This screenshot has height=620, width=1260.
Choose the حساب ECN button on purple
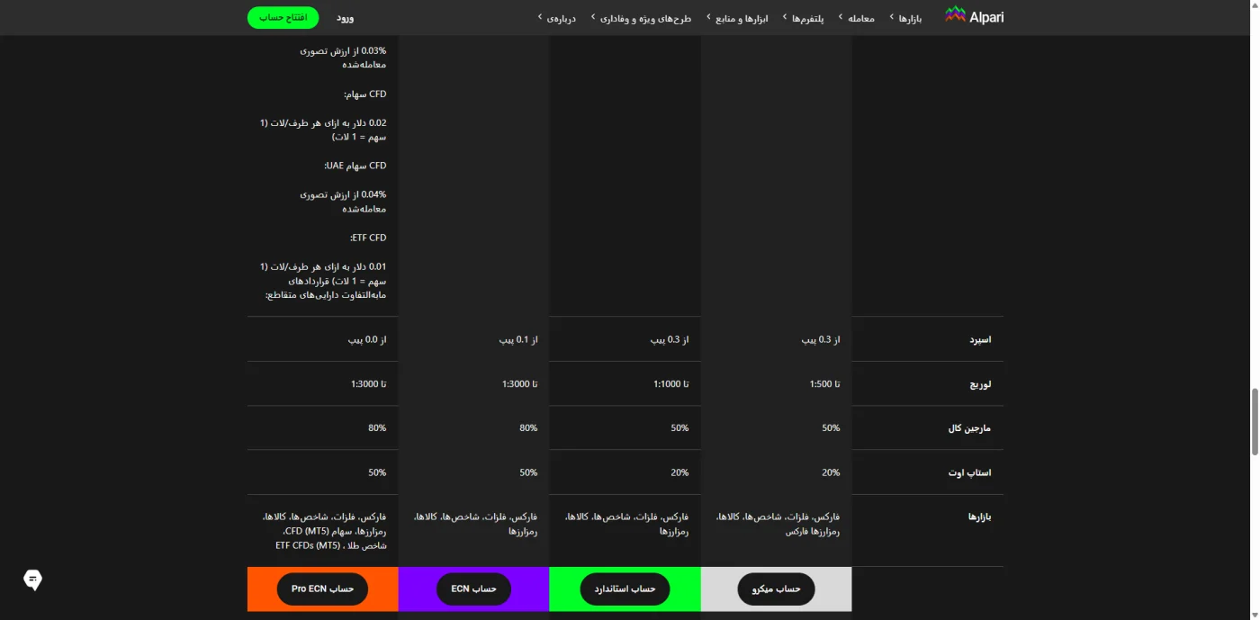473,589
